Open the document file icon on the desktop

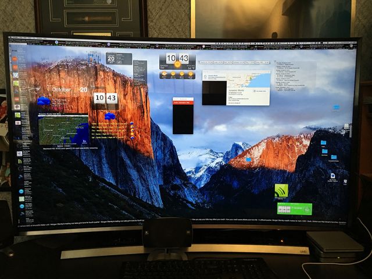point(332,177)
